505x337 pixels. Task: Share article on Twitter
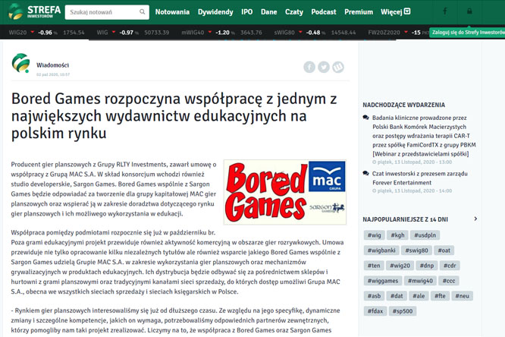[324, 67]
